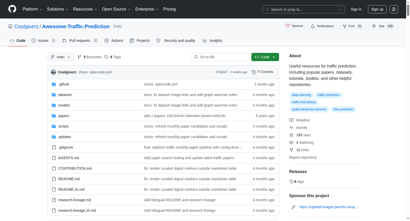Click the Search or jump to field
Viewport: 410px width, 221px height.
304,9
